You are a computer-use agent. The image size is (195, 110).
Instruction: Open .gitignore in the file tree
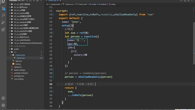pyautogui.click(x=25, y=67)
